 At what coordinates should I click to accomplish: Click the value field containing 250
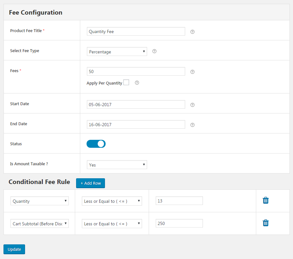point(179,223)
